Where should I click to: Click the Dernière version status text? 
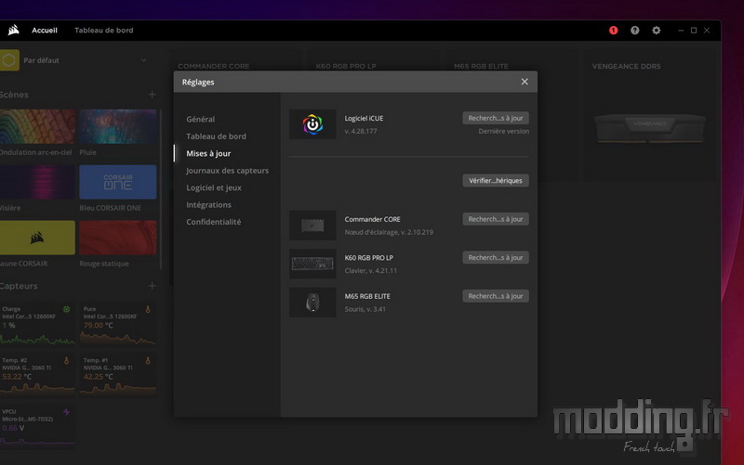503,131
